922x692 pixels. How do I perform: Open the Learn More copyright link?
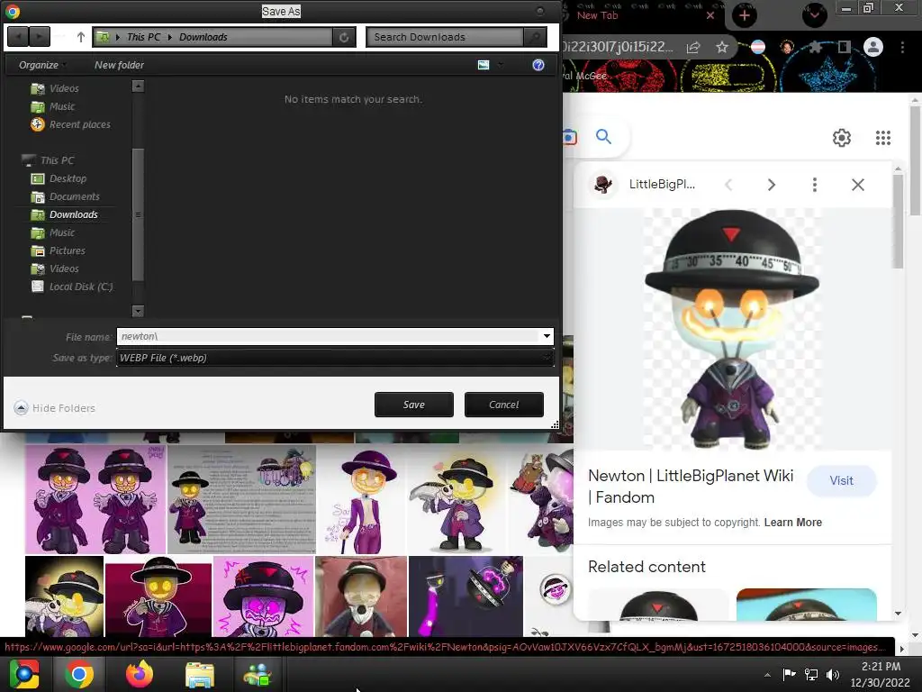click(792, 522)
